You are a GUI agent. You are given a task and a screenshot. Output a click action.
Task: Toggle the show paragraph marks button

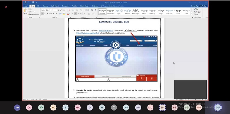96,10
